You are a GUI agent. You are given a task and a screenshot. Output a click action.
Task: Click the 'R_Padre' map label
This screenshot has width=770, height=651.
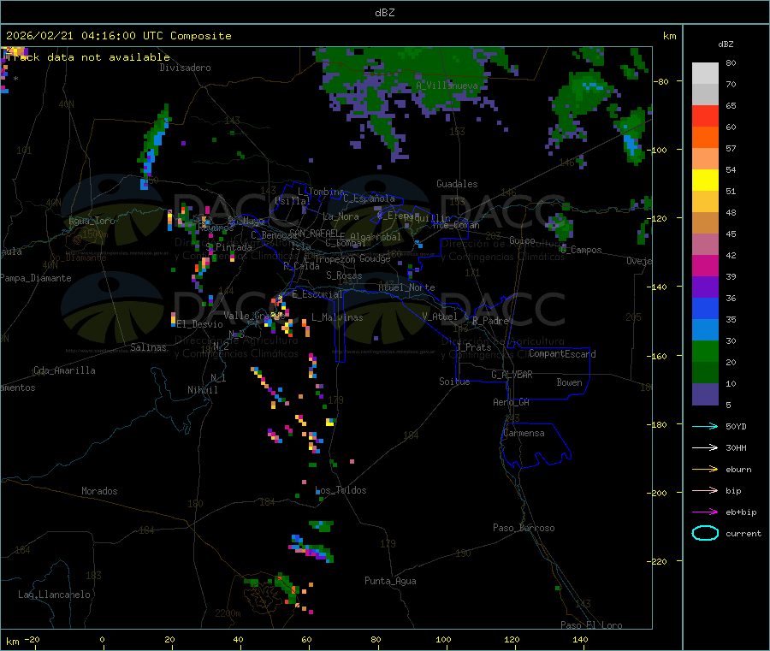coord(490,321)
